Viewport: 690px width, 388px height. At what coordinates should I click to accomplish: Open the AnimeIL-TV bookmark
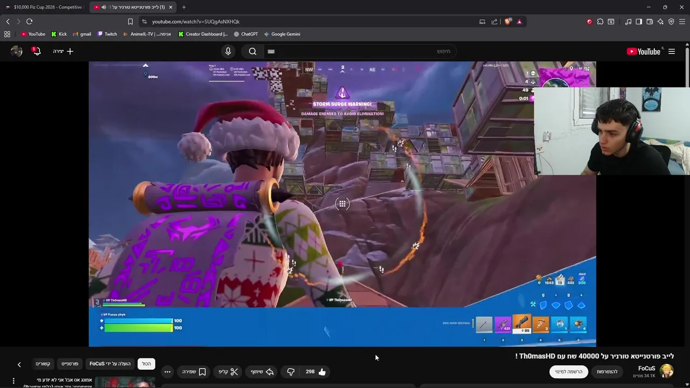[x=147, y=34]
